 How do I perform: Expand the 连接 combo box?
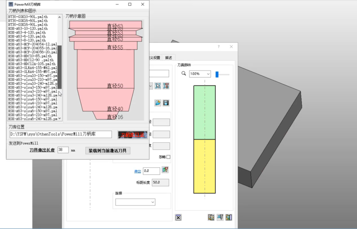pyautogui.click(x=136, y=202)
